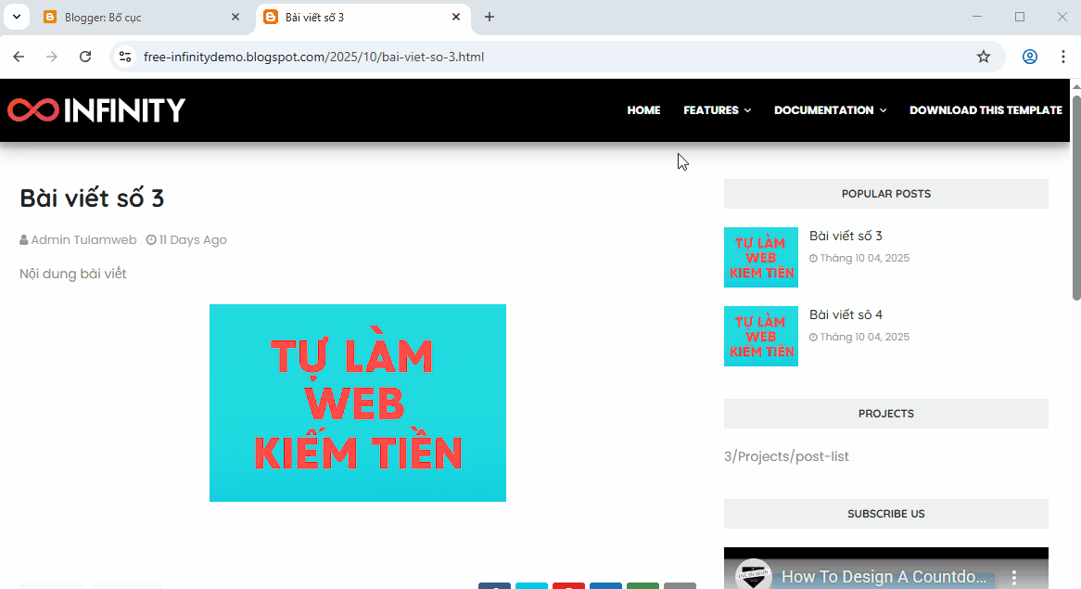
Task: Open a new tab with the plus button
Action: (490, 18)
